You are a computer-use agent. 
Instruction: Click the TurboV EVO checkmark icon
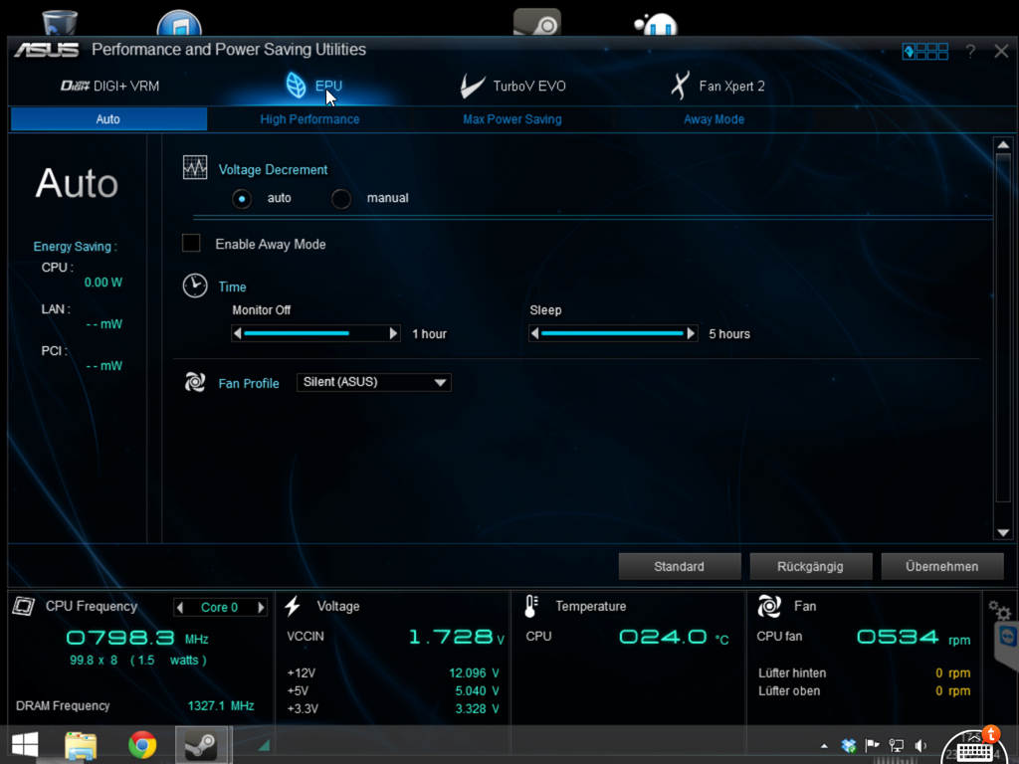coord(472,86)
